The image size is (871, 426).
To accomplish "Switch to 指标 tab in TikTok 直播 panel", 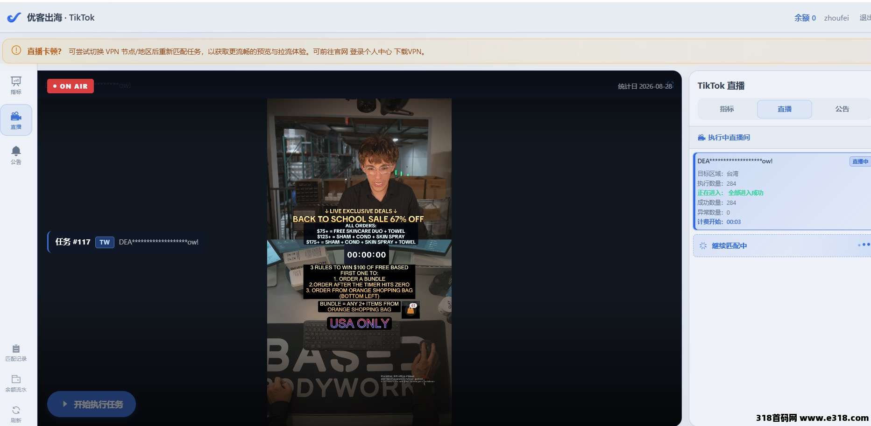I will click(727, 109).
